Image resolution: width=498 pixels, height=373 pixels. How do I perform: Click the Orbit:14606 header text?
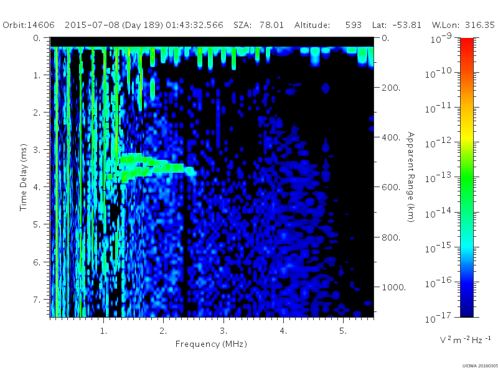coord(29,25)
